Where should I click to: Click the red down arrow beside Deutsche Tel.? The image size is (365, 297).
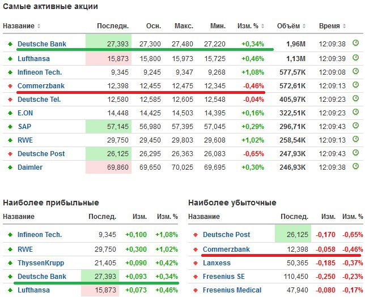(x=10, y=100)
